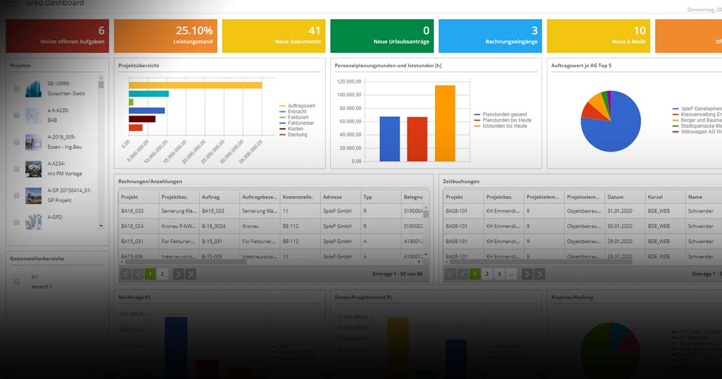Go to next page in Rechnungen/Anzahlungen pagination
This screenshot has width=722, height=379.
[x=178, y=274]
